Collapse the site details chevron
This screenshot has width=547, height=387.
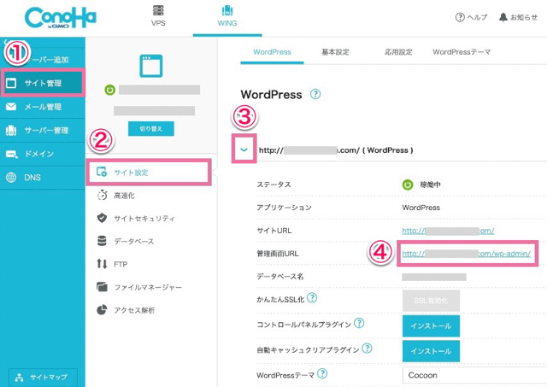click(244, 150)
